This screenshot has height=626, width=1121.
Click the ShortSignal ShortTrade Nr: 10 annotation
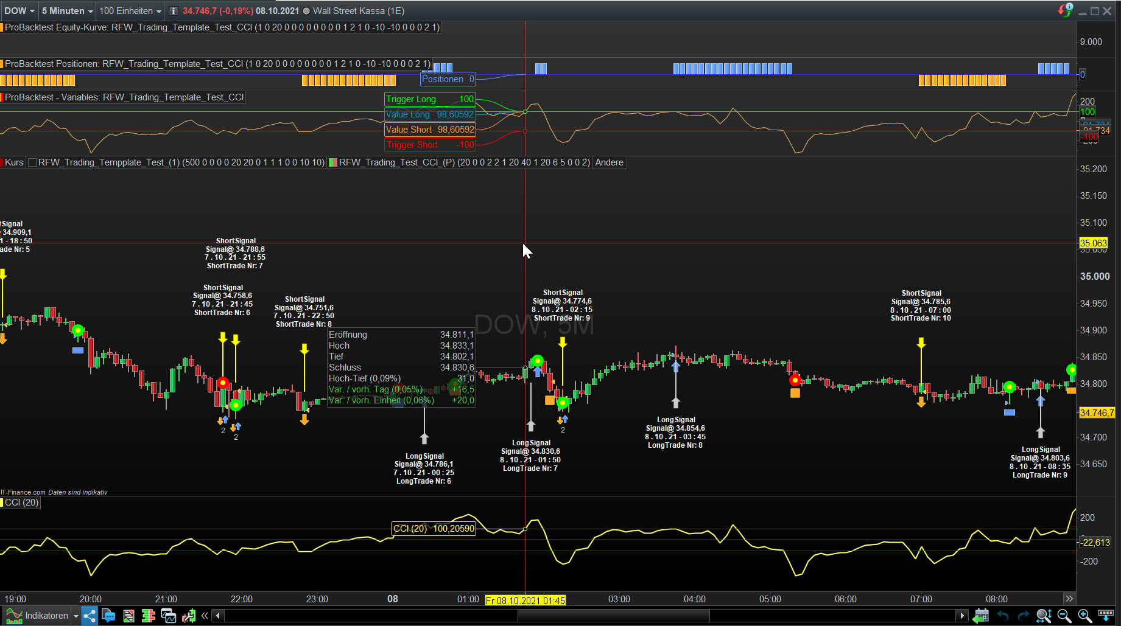pyautogui.click(x=921, y=306)
